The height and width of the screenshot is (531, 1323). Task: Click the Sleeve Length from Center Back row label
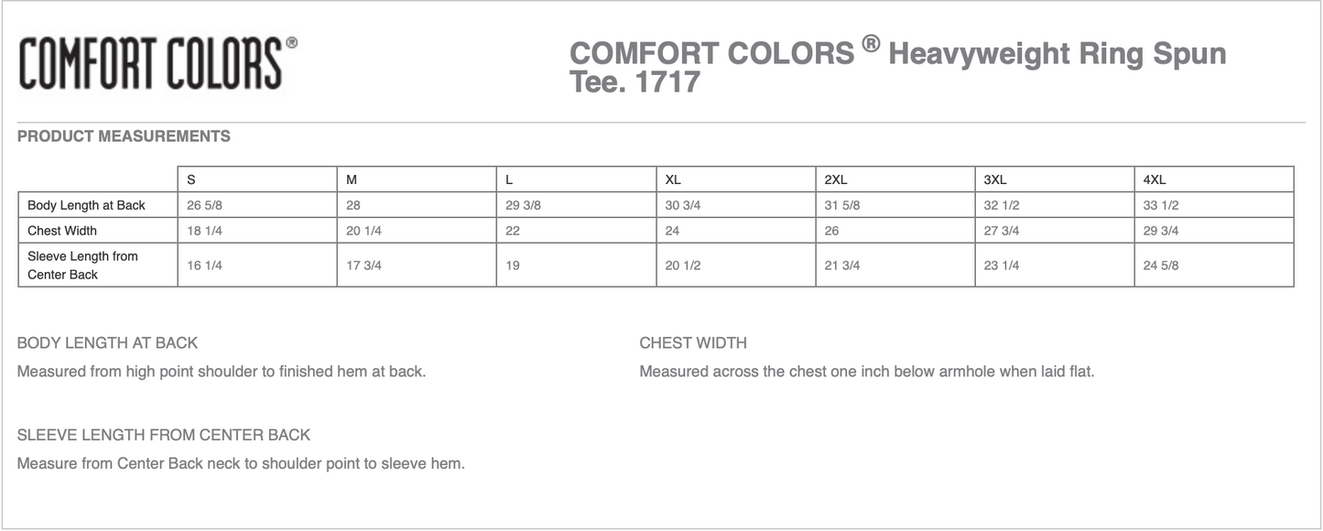pos(82,265)
